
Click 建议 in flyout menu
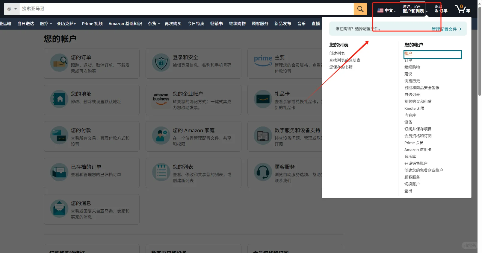pyautogui.click(x=408, y=74)
